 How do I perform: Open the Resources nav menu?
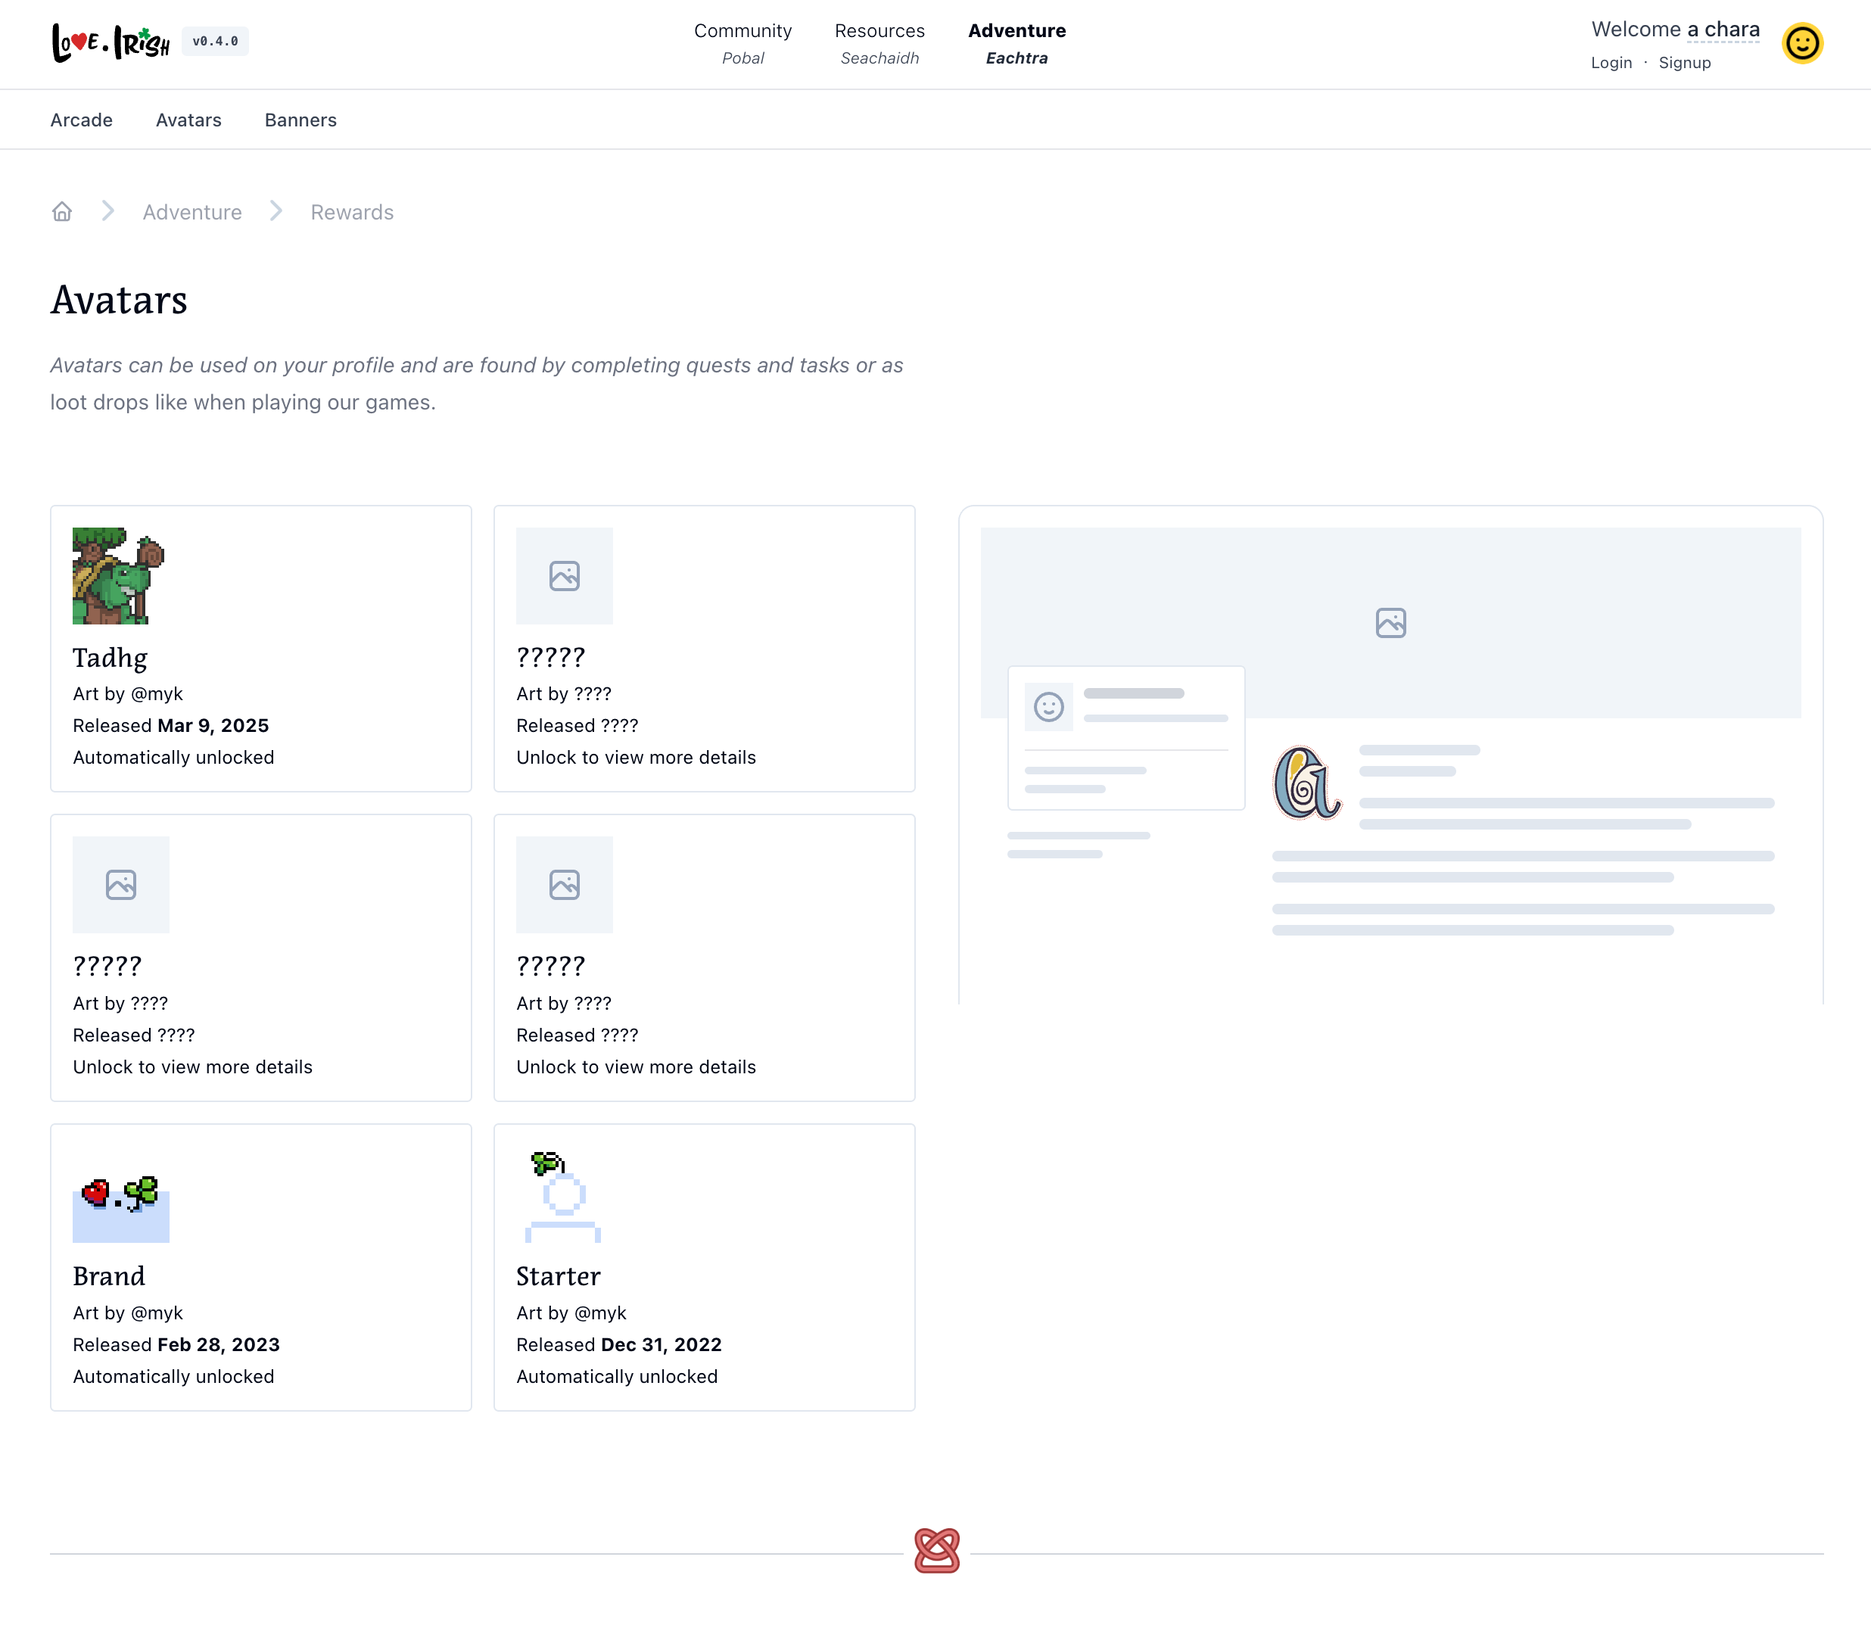click(x=879, y=43)
